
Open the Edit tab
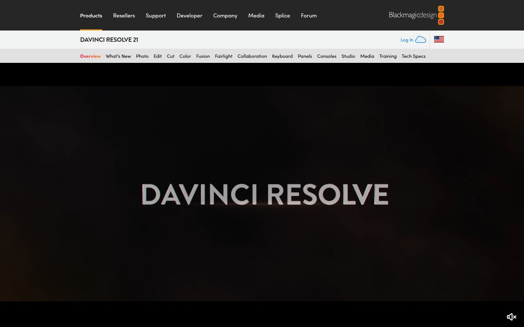point(158,56)
